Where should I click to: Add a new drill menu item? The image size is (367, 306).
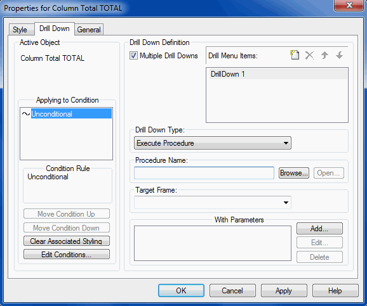click(x=295, y=55)
